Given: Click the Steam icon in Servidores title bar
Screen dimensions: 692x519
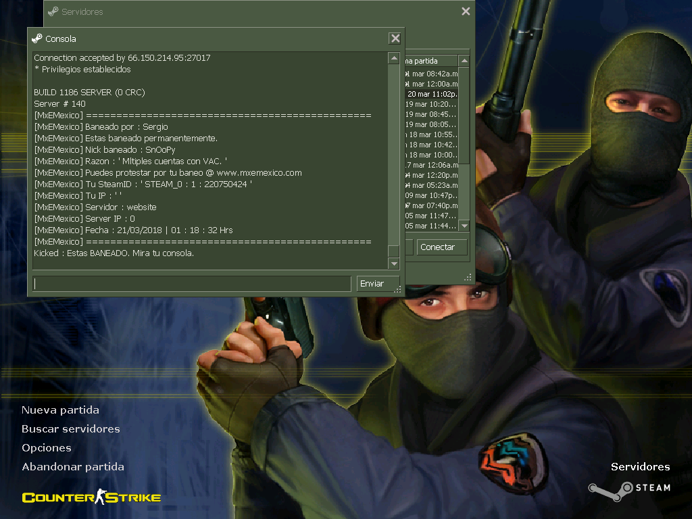Looking at the screenshot, I should pyautogui.click(x=53, y=11).
